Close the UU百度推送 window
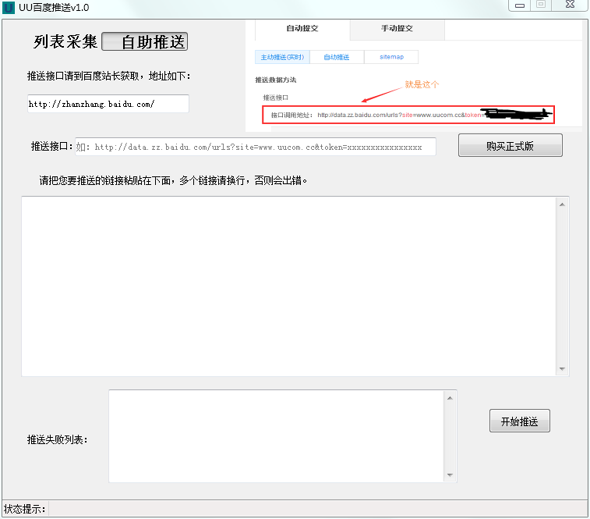590x519 pixels. (570, 5)
